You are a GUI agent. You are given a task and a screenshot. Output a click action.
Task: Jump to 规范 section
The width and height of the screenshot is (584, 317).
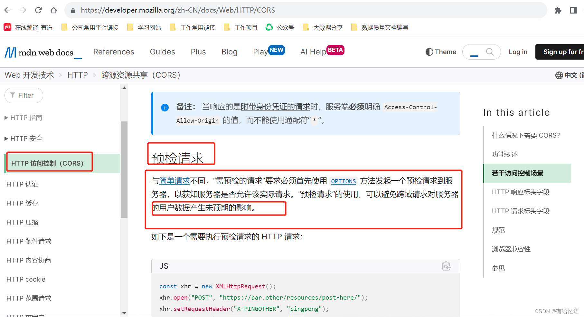pos(498,230)
